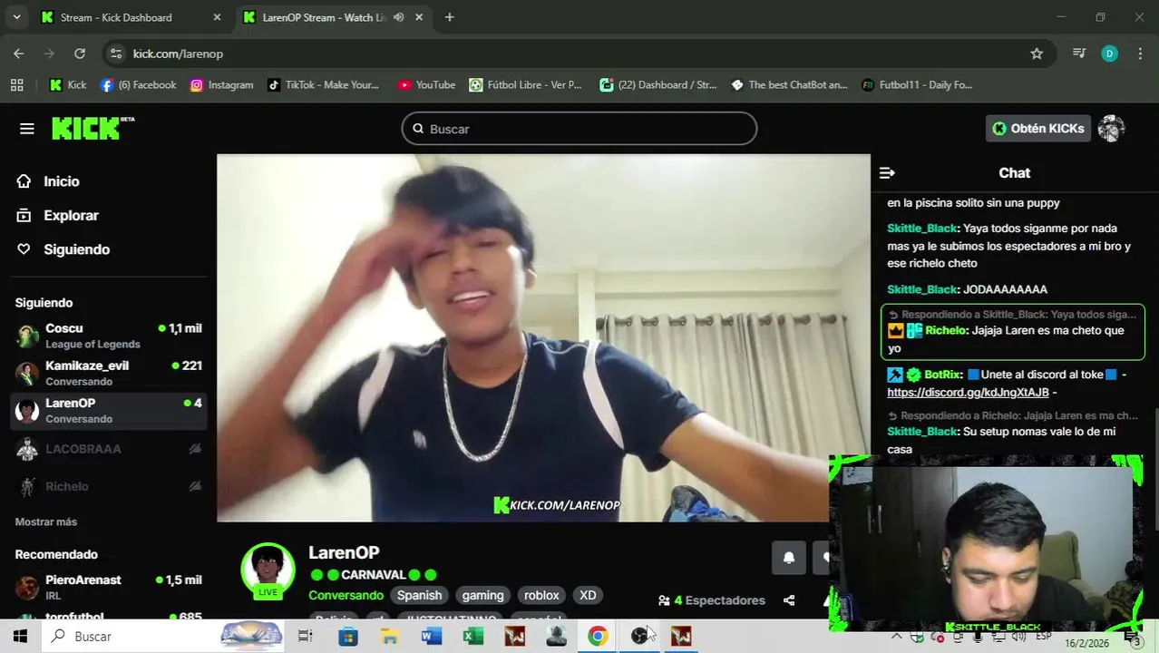Switch to Chrome in taskbar
Screen dimensions: 1159x653
598,637
